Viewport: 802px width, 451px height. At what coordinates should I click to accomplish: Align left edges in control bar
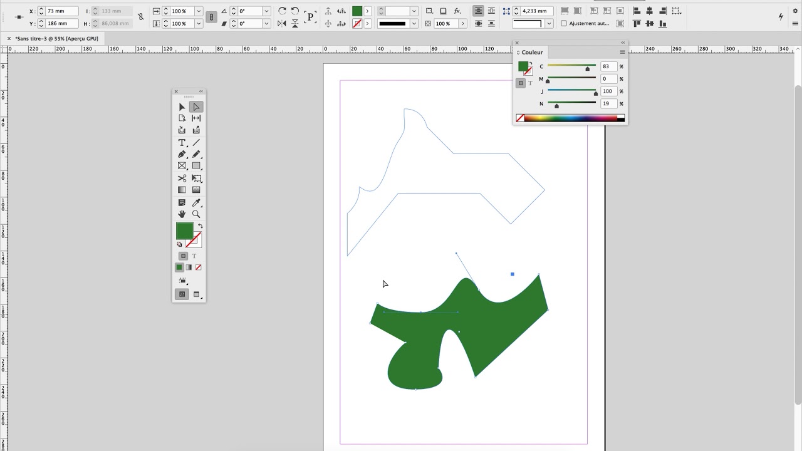[637, 11]
